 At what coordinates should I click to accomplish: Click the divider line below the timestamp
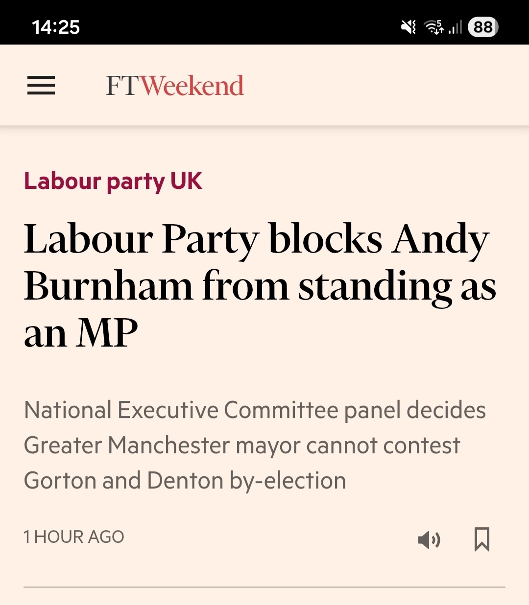[x=264, y=587]
